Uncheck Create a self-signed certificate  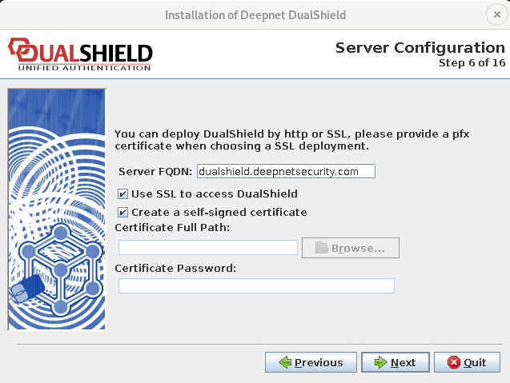click(122, 212)
